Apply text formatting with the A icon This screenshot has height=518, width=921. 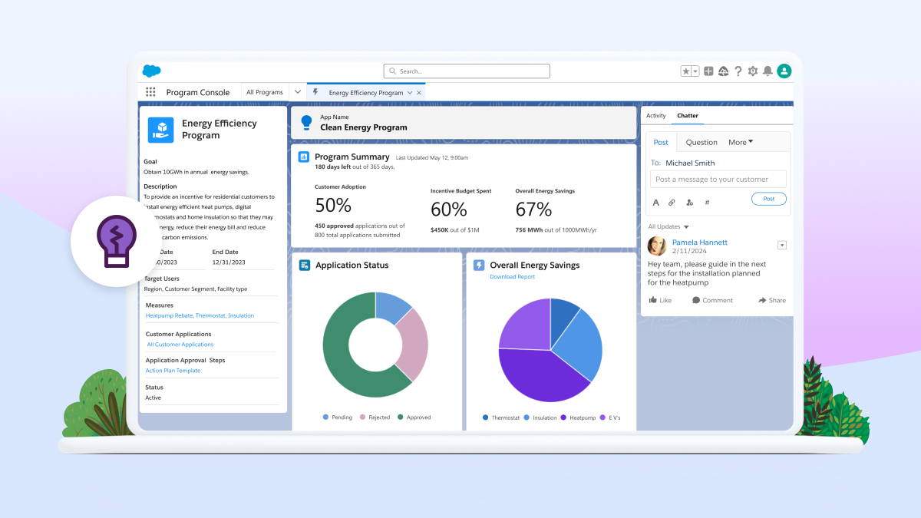pyautogui.click(x=655, y=202)
